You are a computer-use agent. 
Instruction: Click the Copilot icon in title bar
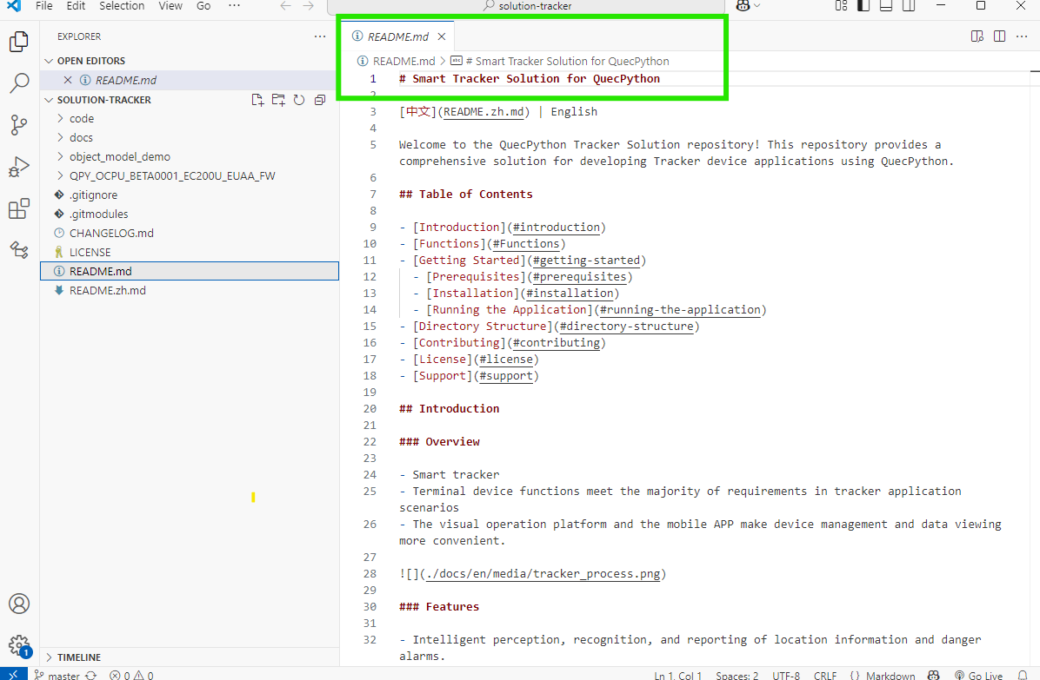[x=743, y=6]
